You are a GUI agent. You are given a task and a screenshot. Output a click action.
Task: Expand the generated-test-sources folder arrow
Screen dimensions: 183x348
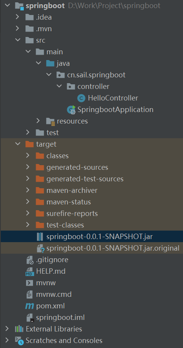coord(28,179)
